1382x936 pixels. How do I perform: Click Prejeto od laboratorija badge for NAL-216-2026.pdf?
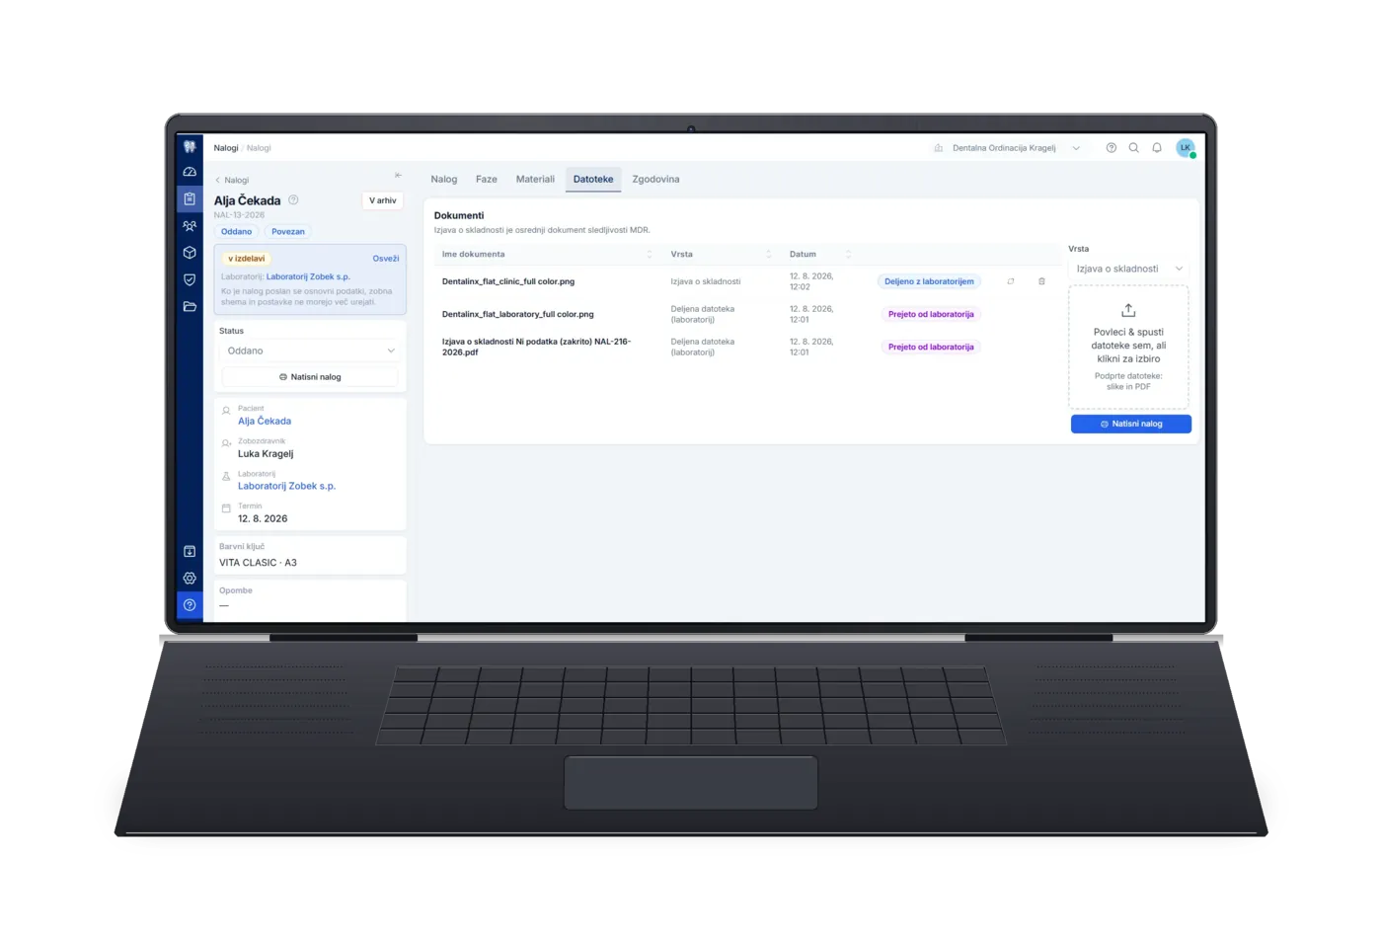(931, 347)
